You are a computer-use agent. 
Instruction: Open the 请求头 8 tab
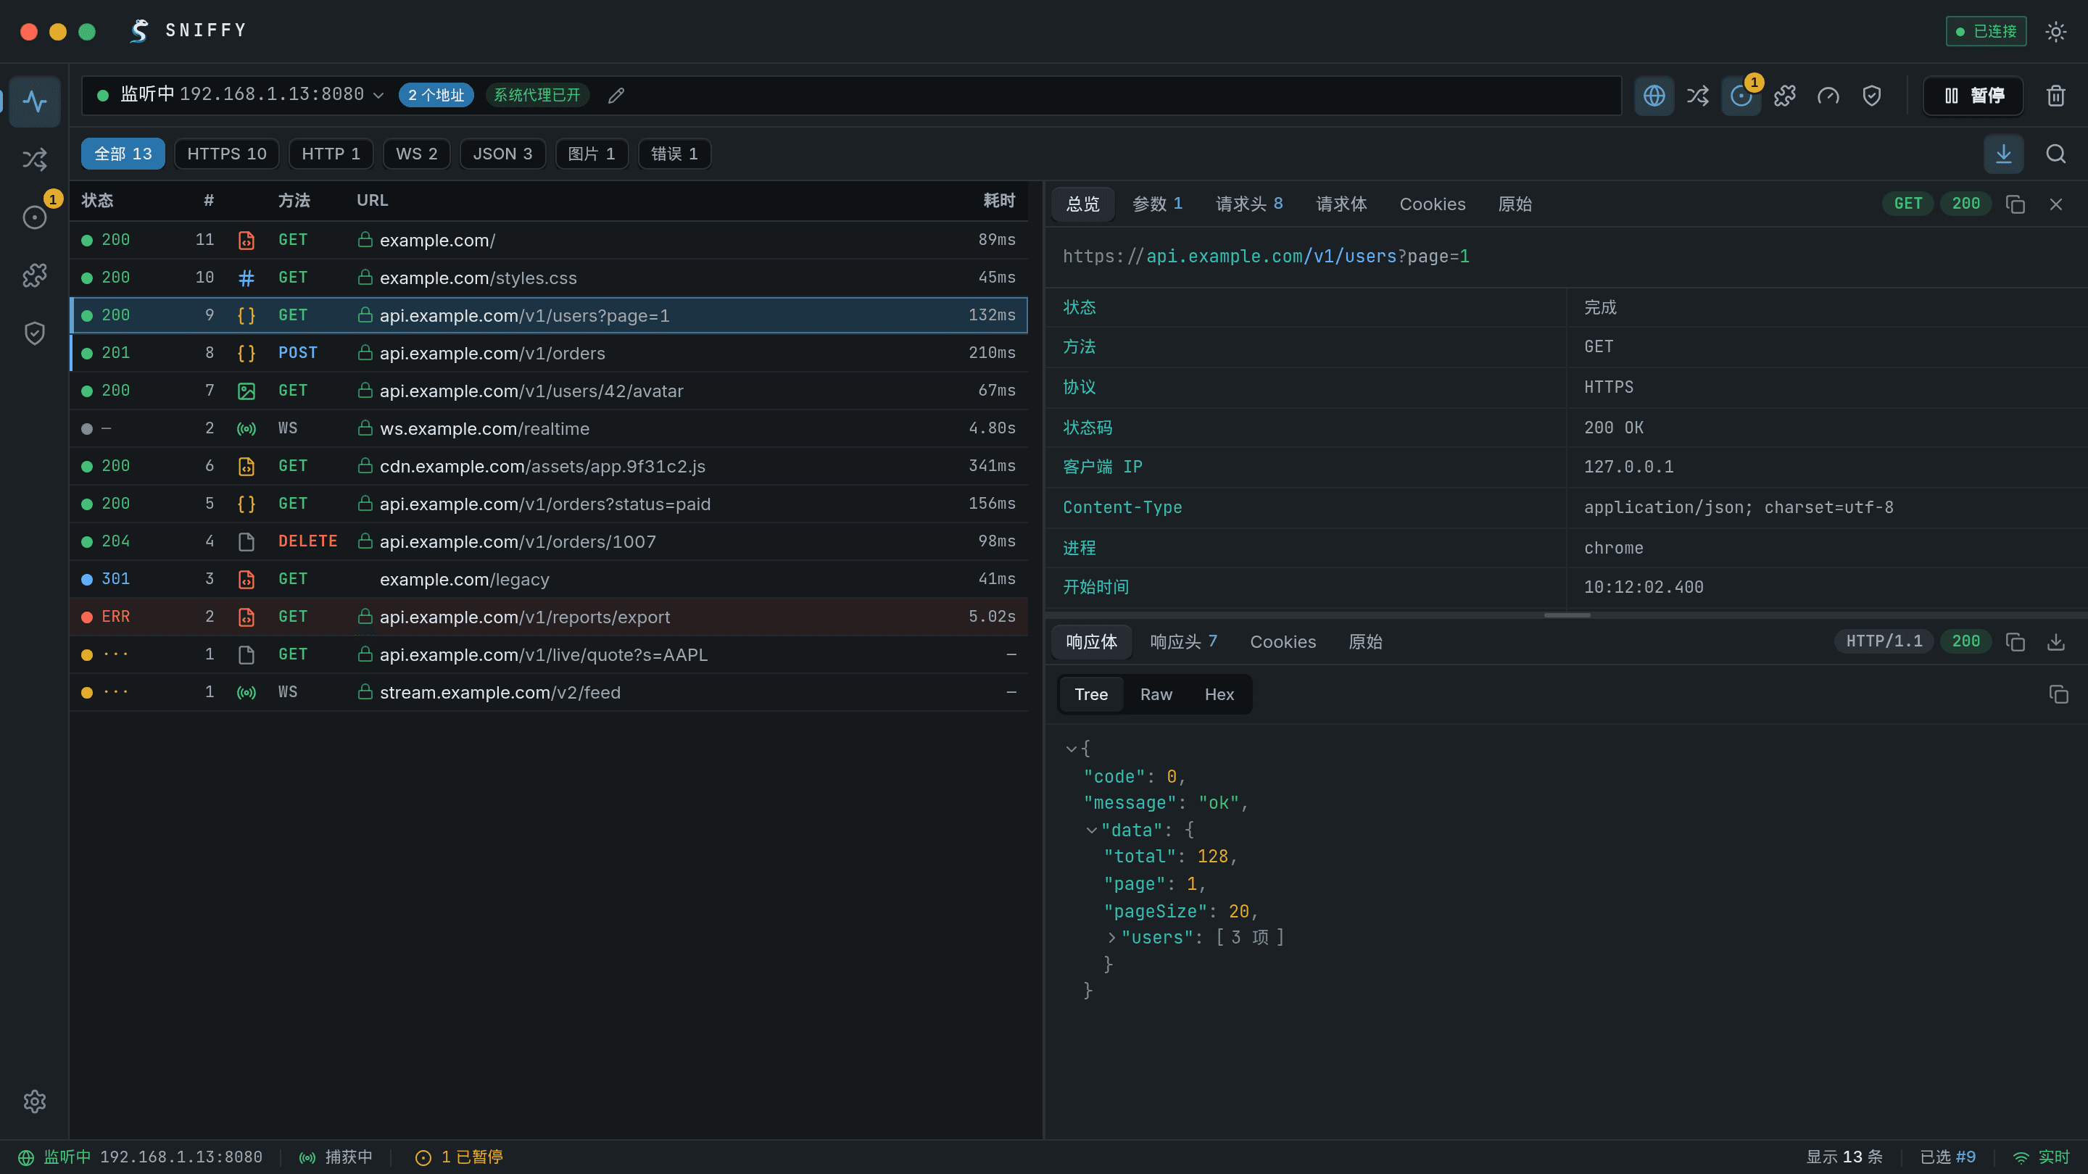pyautogui.click(x=1249, y=204)
